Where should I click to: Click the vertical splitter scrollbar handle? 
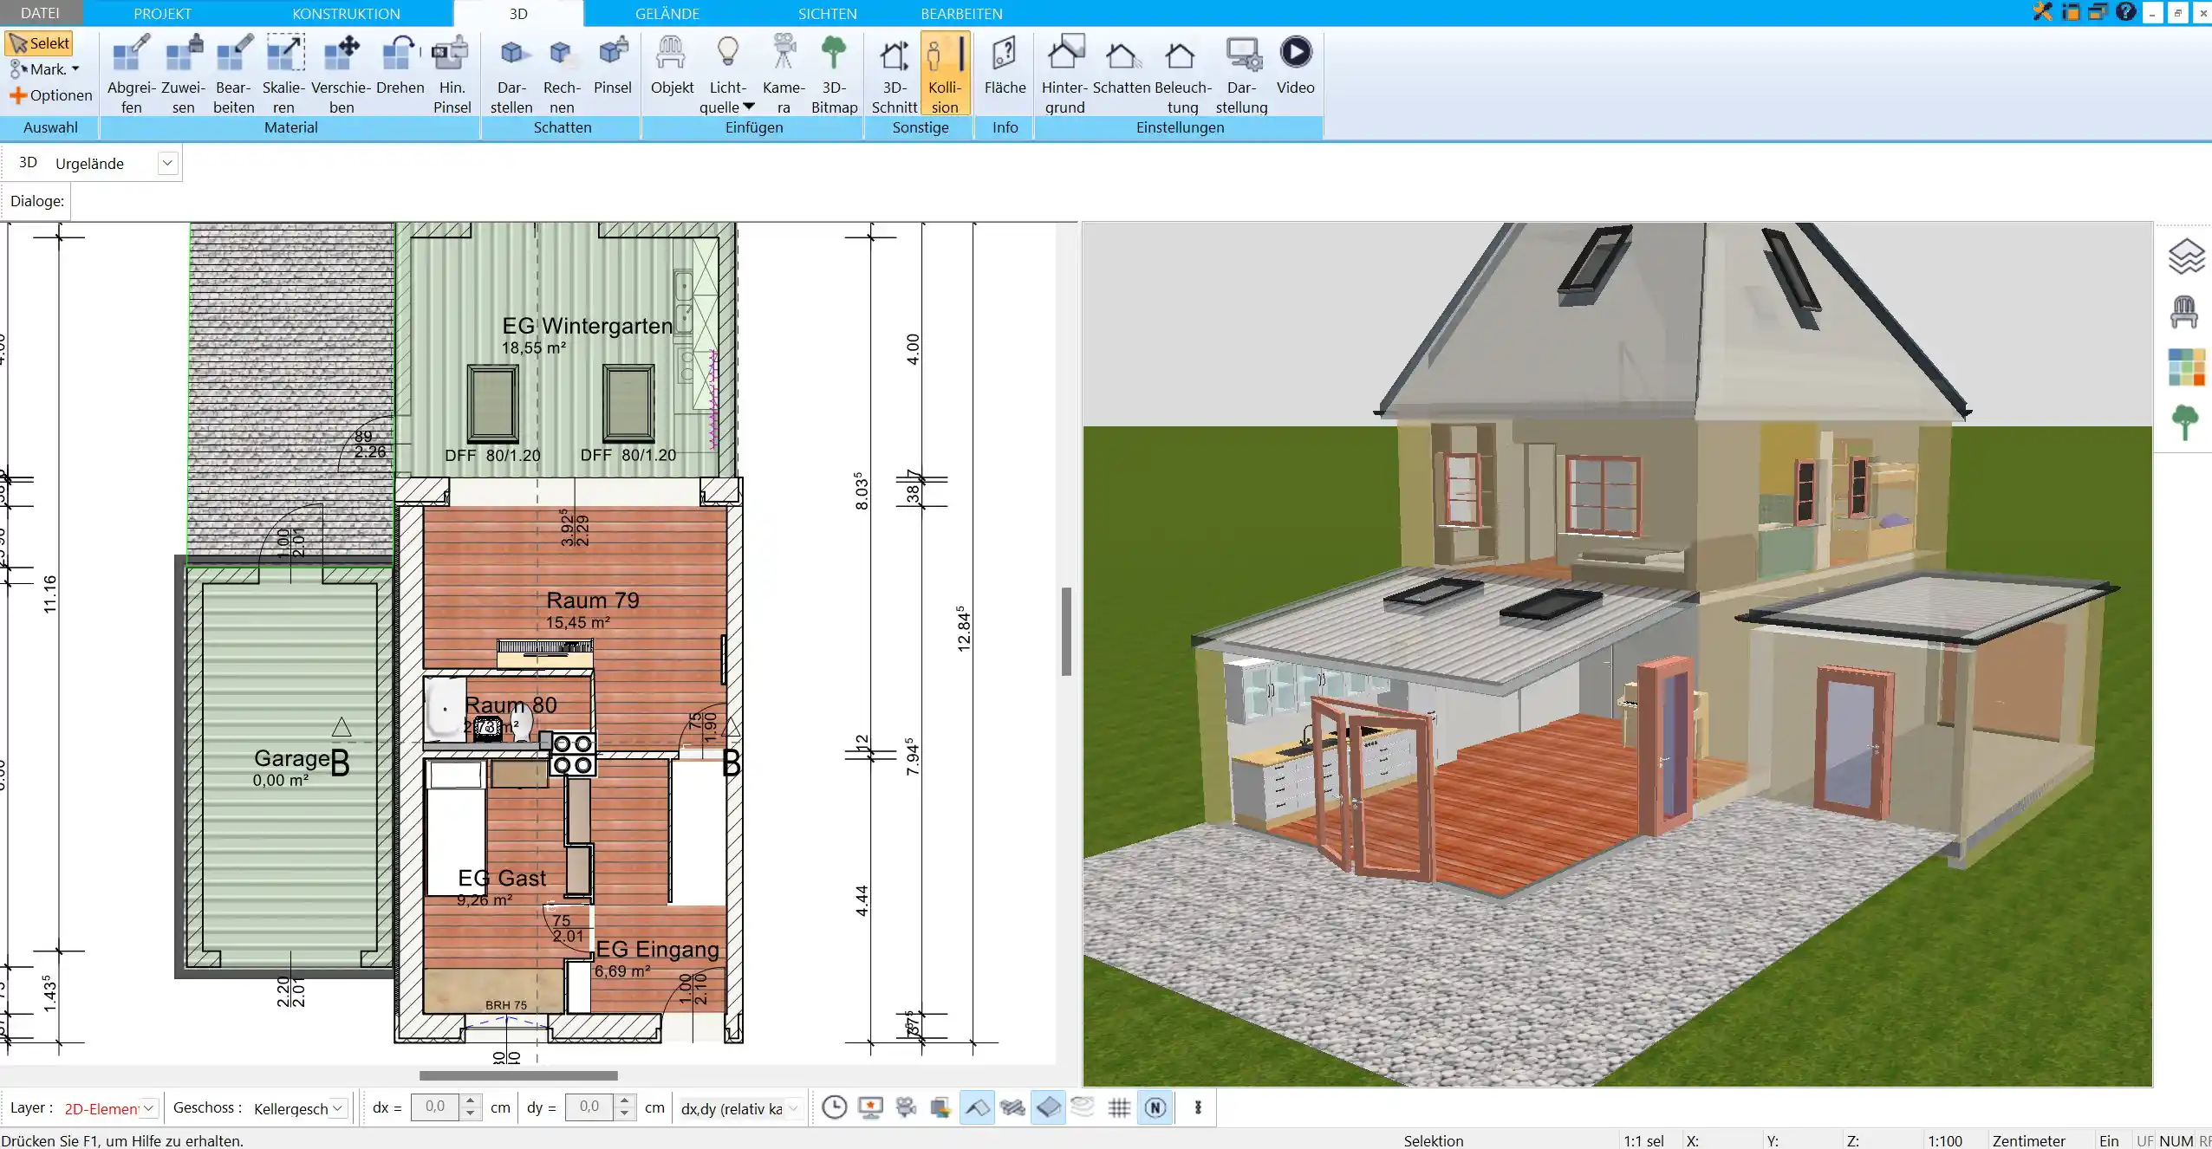tap(1066, 631)
